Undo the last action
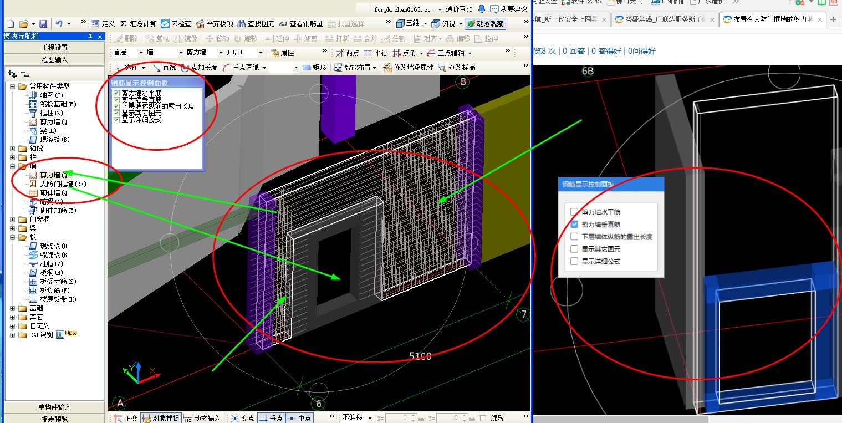842x423 pixels. click(x=59, y=24)
